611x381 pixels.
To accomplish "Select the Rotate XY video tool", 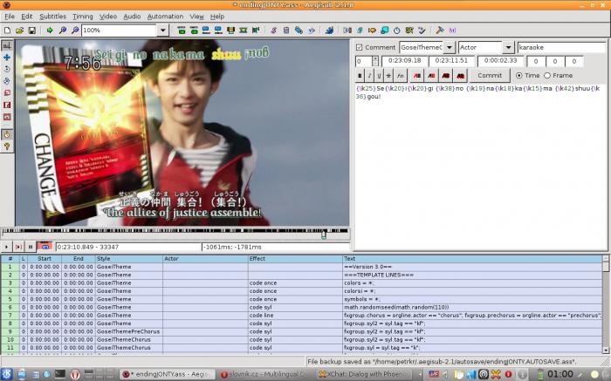I will [7, 81].
